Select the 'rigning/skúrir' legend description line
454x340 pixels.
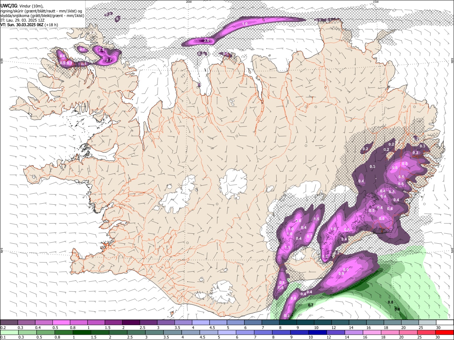pyautogui.click(x=41, y=11)
